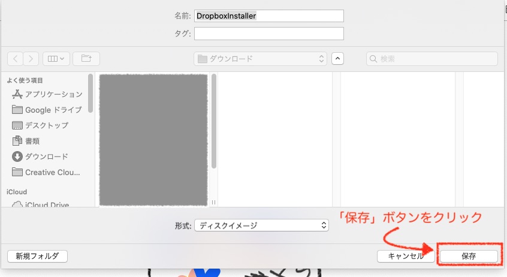Screen dimensions: 507x277
Task: Click the back navigation arrow
Action: [x=15, y=59]
